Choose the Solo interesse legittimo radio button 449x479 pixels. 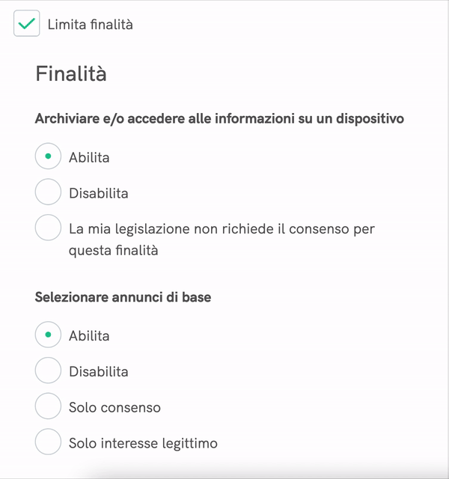click(x=48, y=442)
